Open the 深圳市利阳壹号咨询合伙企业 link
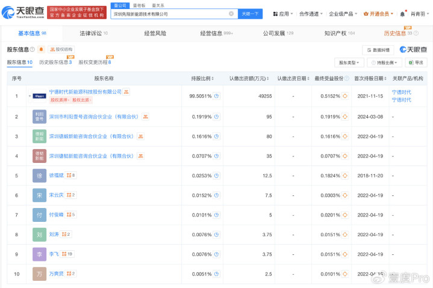Viewport: 433px width, 288px height. [x=94, y=117]
